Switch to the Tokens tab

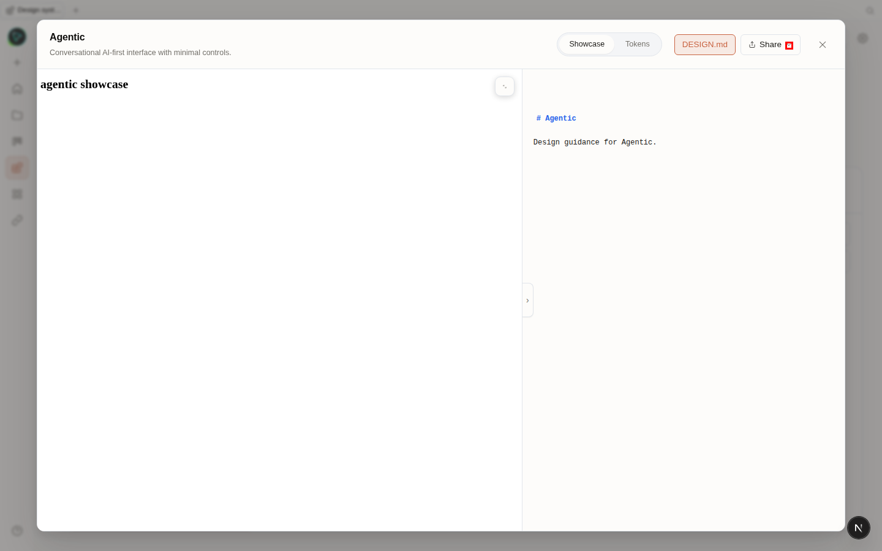(x=637, y=44)
